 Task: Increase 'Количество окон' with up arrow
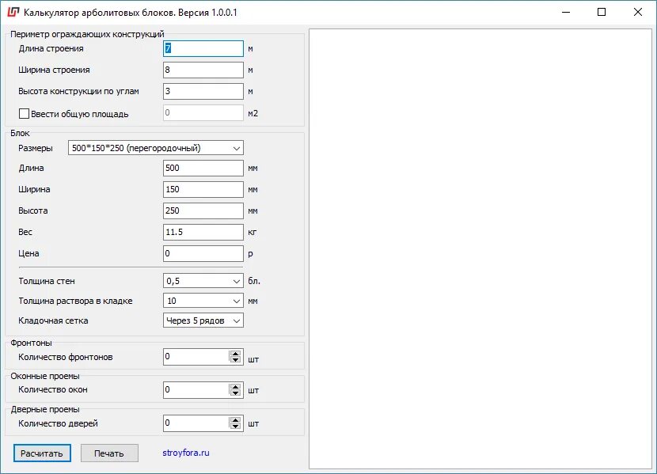click(235, 386)
